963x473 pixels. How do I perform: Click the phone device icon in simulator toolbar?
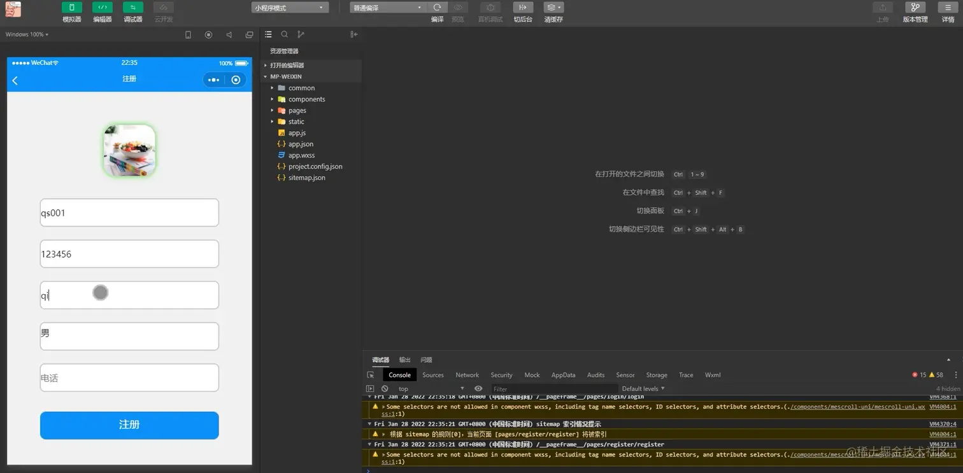188,35
